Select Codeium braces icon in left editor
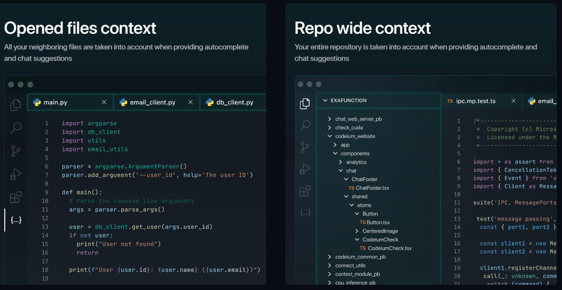Image resolution: width=562 pixels, height=290 pixels. 16,220
